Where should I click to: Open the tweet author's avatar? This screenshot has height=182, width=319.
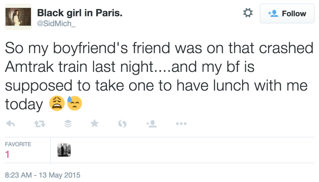18,16
